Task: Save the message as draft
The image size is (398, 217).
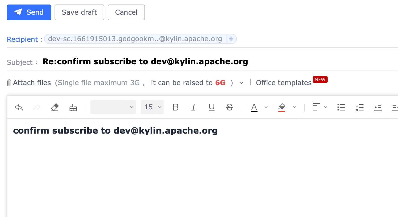Action: pyautogui.click(x=79, y=12)
